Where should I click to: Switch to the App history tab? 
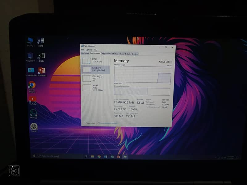point(106,54)
